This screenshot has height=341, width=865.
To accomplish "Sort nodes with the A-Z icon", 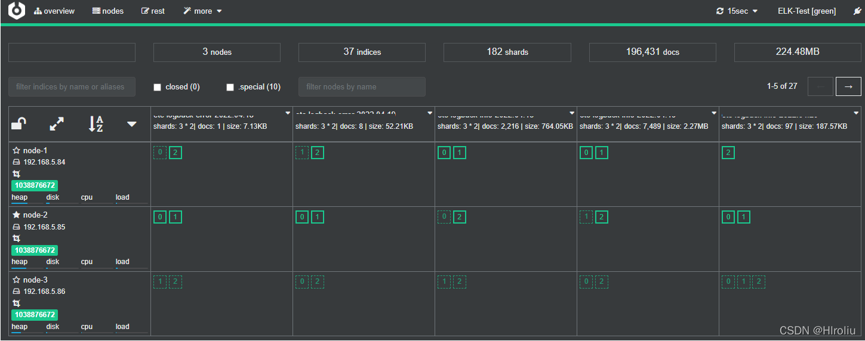I will pos(96,124).
